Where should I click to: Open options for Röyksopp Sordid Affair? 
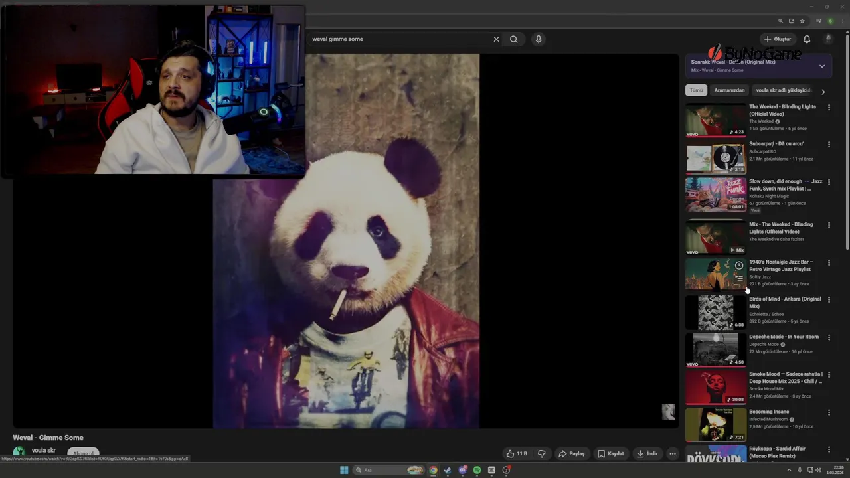tap(829, 449)
